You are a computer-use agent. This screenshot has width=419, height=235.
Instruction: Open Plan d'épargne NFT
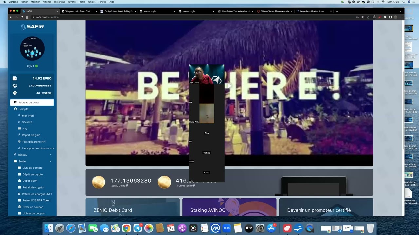coord(34,142)
